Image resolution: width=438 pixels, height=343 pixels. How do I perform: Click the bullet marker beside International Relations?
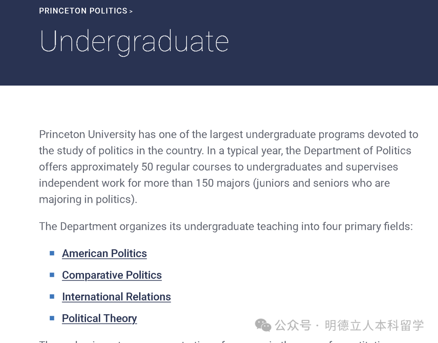click(x=52, y=296)
